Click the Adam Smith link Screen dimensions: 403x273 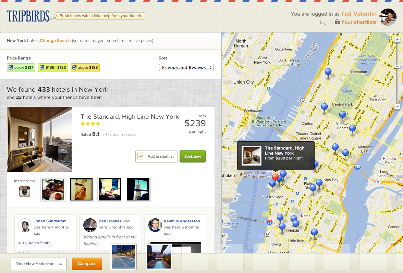click(39, 243)
